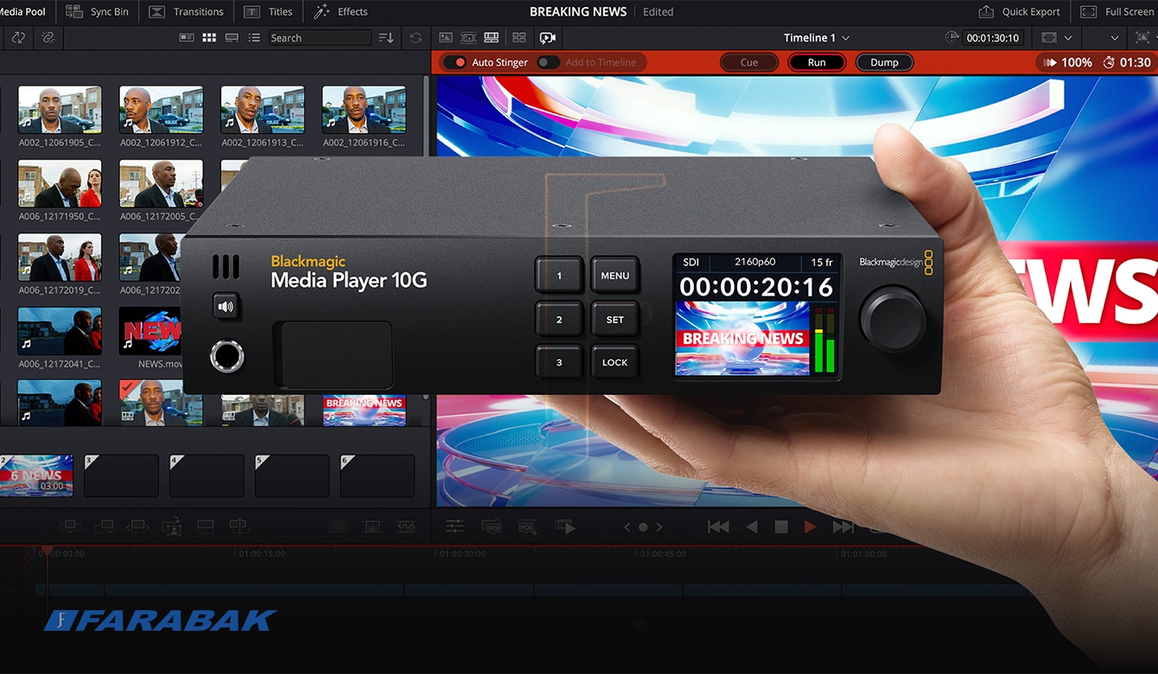Select clip A002_12061913_C thumbnail
This screenshot has width=1158, height=674.
tap(262, 109)
